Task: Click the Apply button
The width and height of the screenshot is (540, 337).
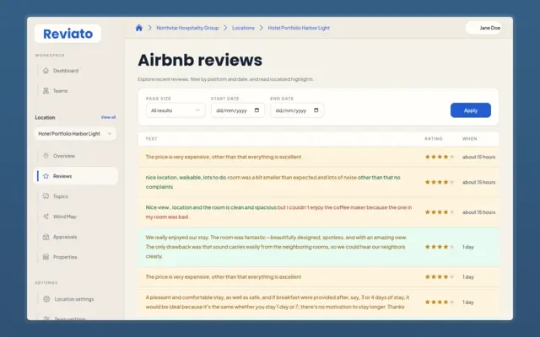Action: coord(471,110)
